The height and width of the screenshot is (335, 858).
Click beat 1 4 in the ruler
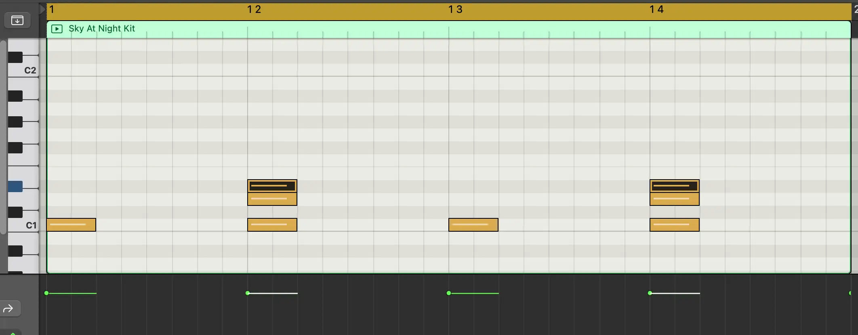click(x=656, y=10)
